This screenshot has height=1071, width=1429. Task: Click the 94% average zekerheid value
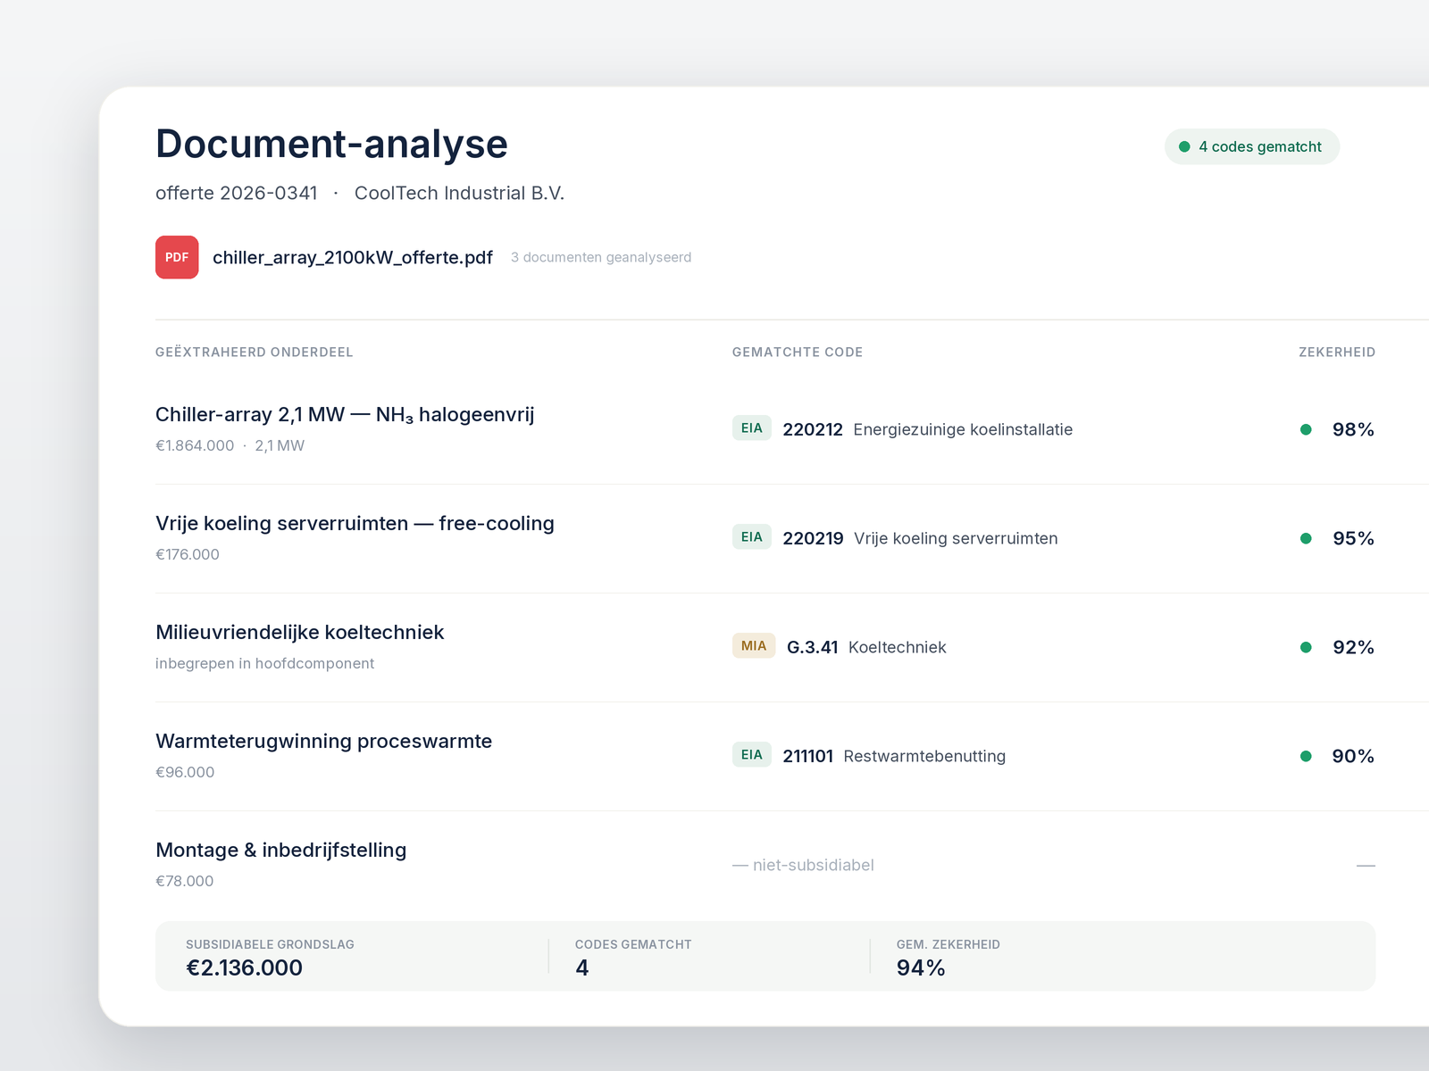(921, 967)
